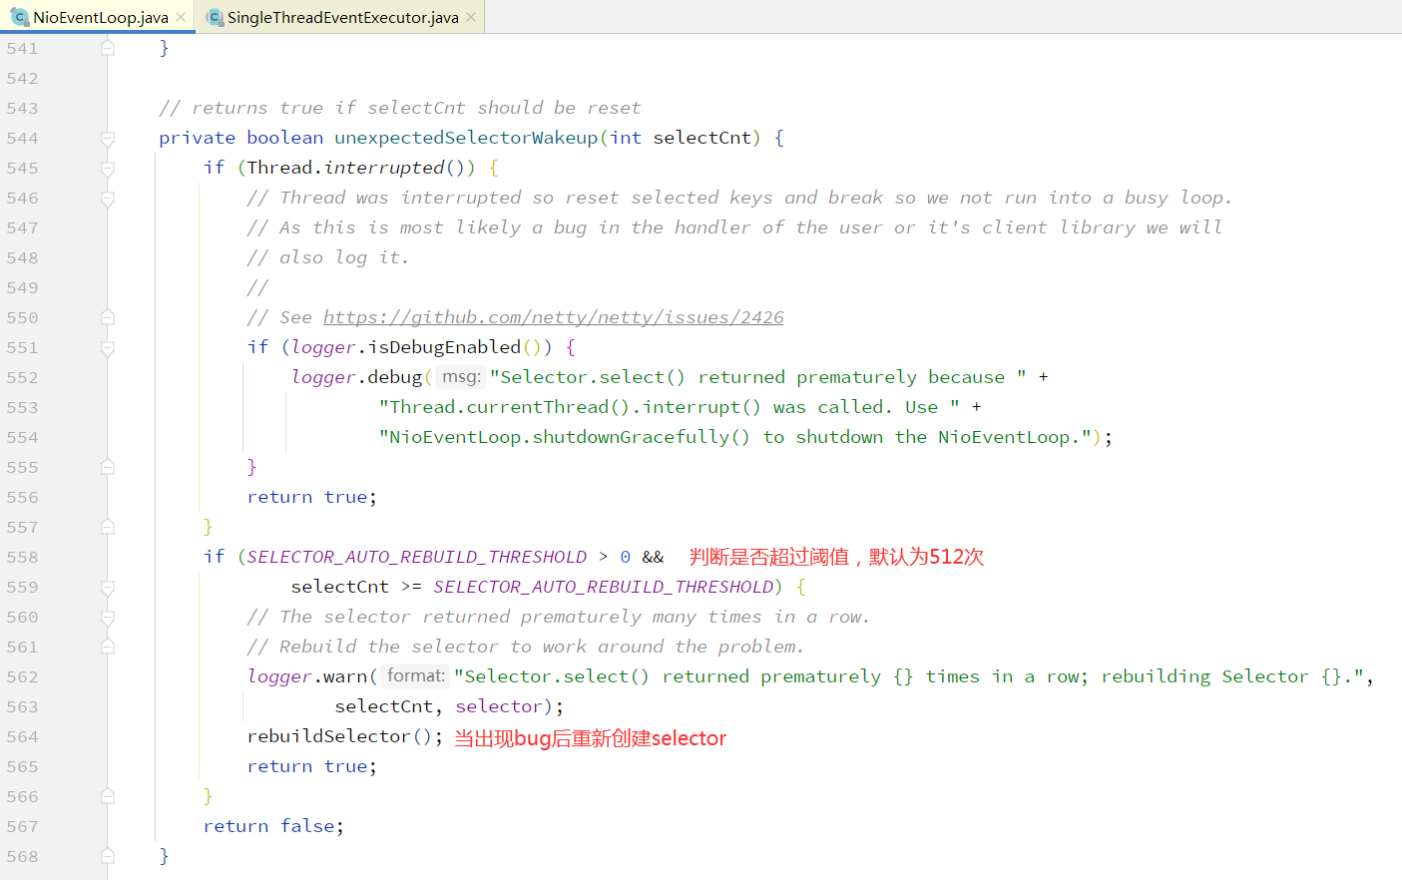The height and width of the screenshot is (880, 1402).
Task: Click the fold end marker at line 561
Action: (x=108, y=647)
